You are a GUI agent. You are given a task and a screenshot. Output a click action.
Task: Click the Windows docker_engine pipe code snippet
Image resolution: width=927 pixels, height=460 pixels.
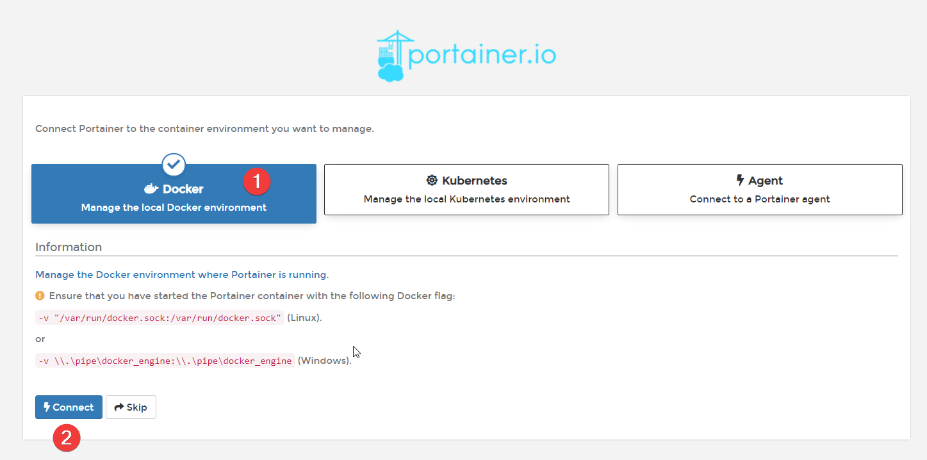(165, 361)
